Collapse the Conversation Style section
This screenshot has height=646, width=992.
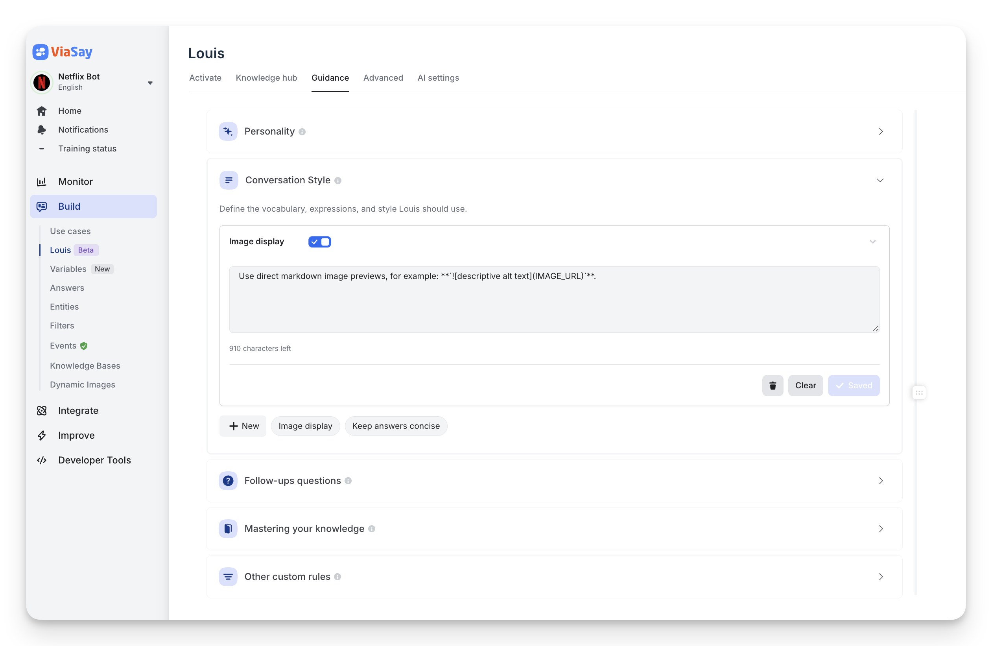pos(880,181)
